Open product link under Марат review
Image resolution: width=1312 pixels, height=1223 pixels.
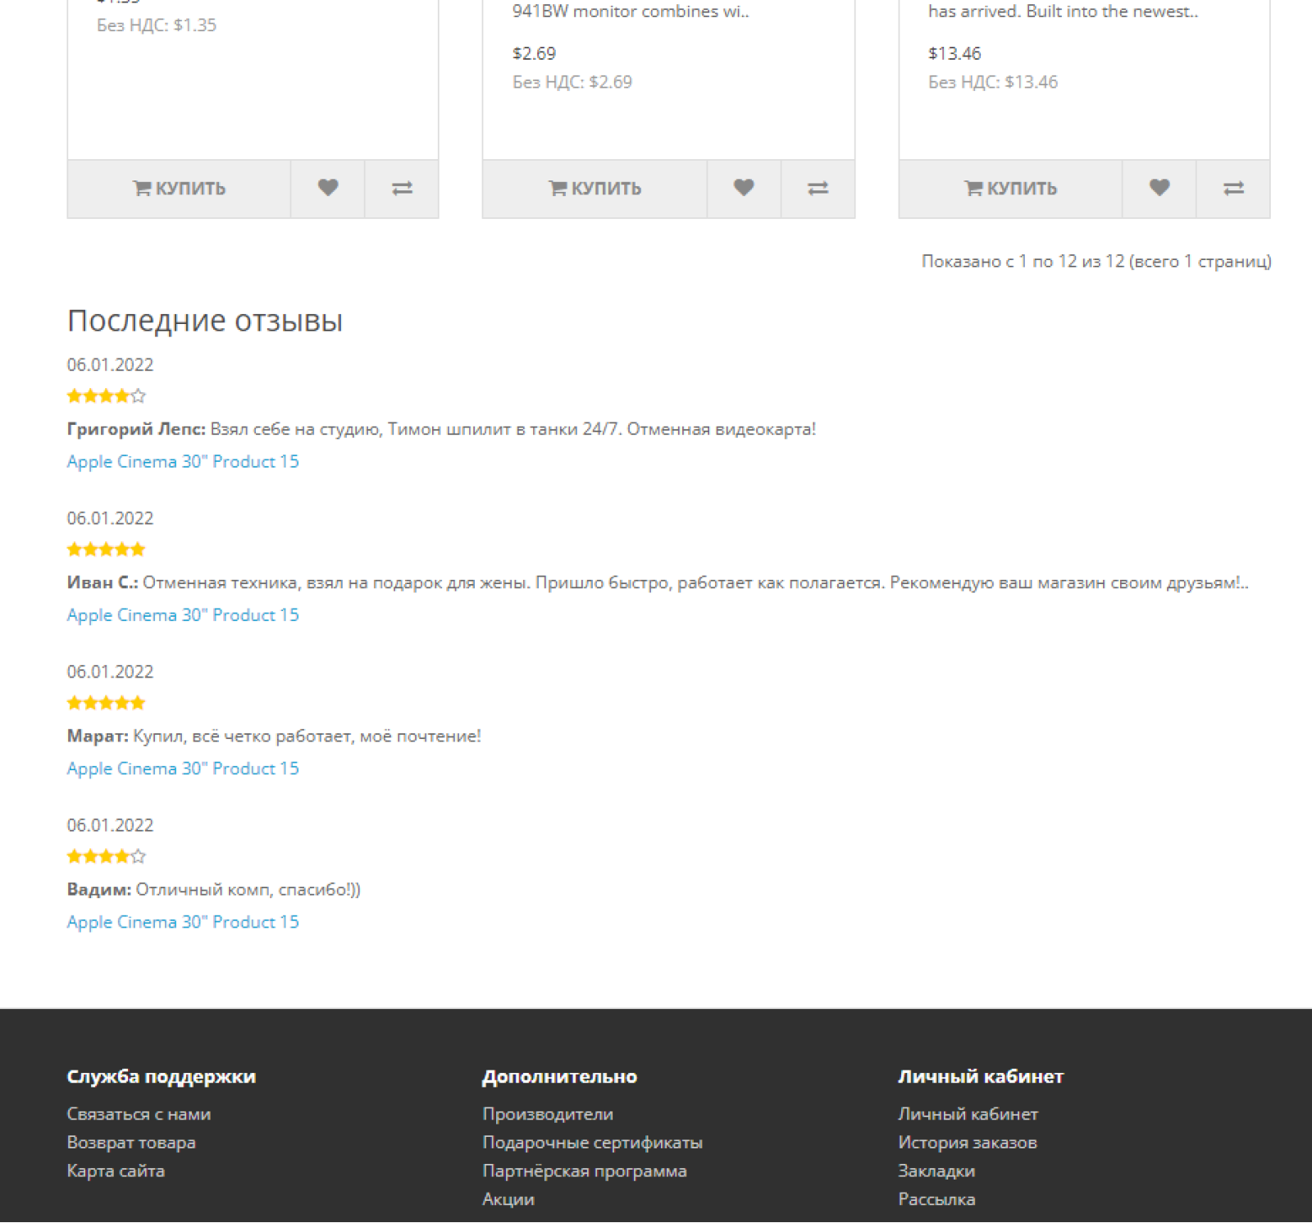pyautogui.click(x=183, y=769)
